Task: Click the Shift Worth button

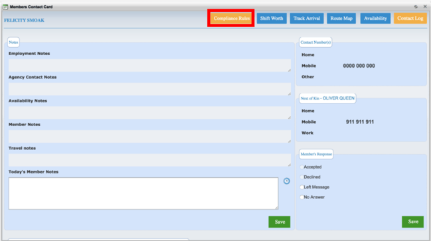Action: 272,19
